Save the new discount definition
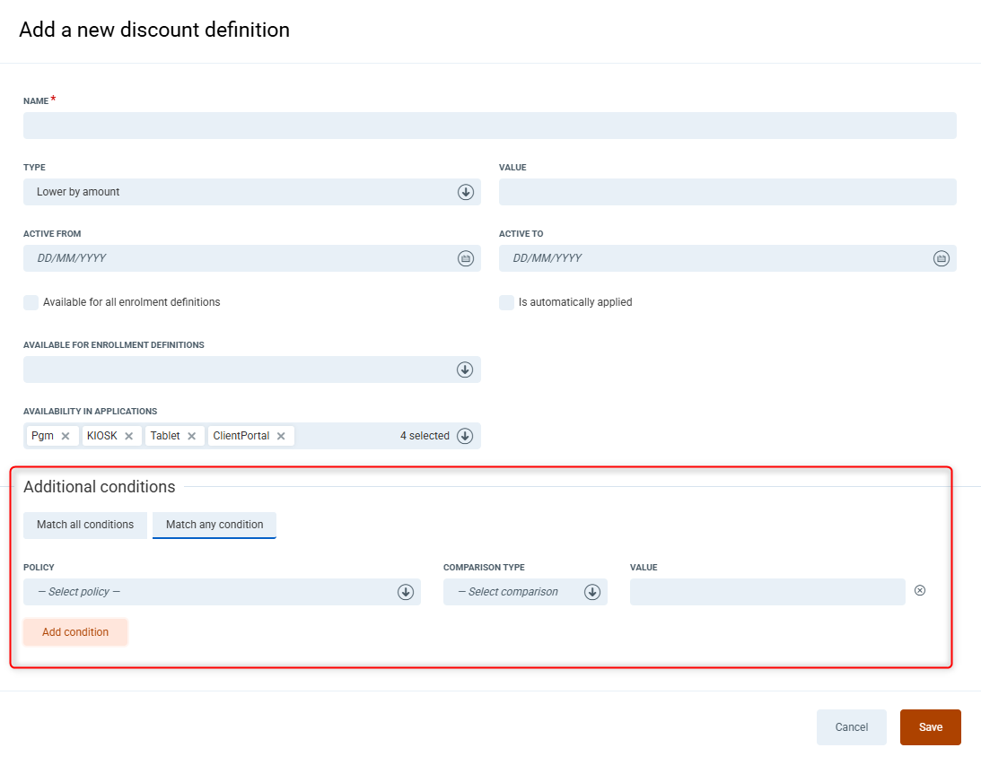Screen dimensions: 981x765 930,727
